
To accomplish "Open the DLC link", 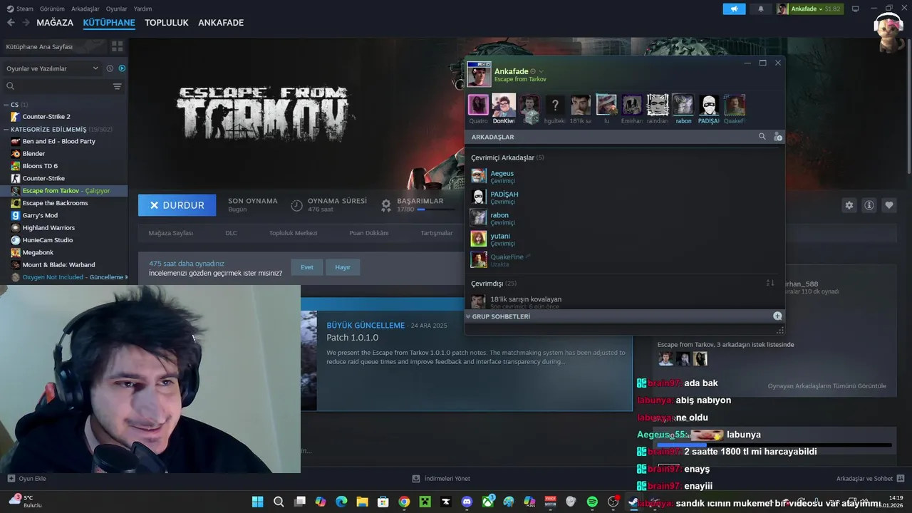I will click(231, 233).
